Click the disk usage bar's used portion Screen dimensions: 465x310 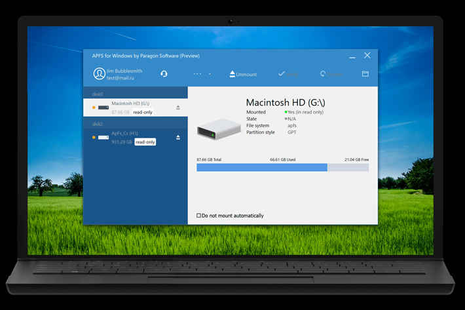point(261,168)
